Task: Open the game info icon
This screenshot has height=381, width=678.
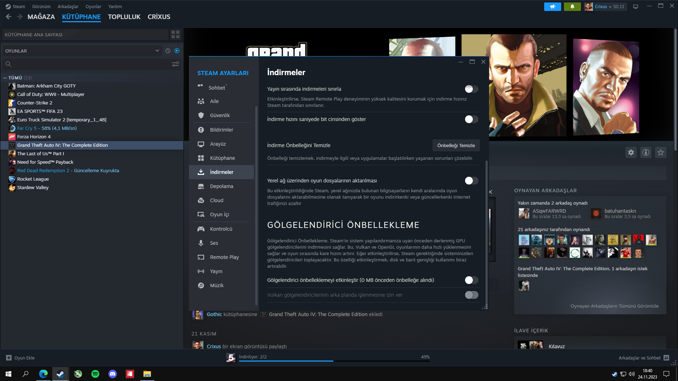Action: click(646, 152)
